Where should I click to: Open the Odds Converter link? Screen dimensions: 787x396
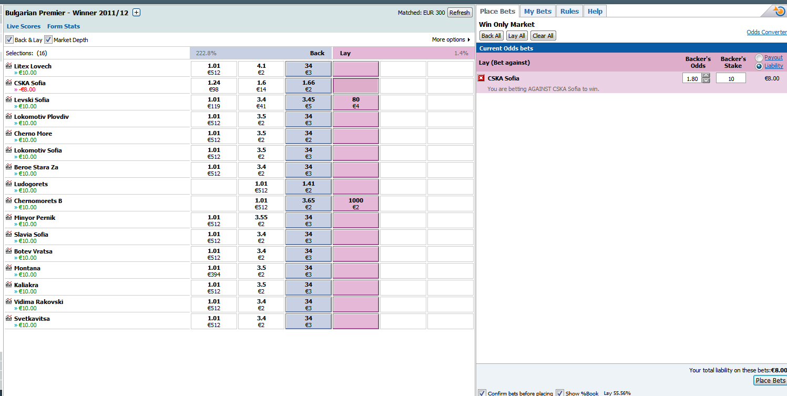pos(766,33)
